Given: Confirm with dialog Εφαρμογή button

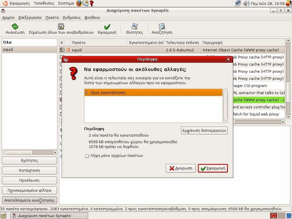Looking at the screenshot, I should pyautogui.click(x=213, y=168).
